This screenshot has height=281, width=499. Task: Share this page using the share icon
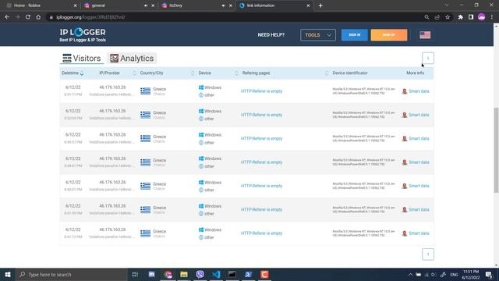pos(437,17)
